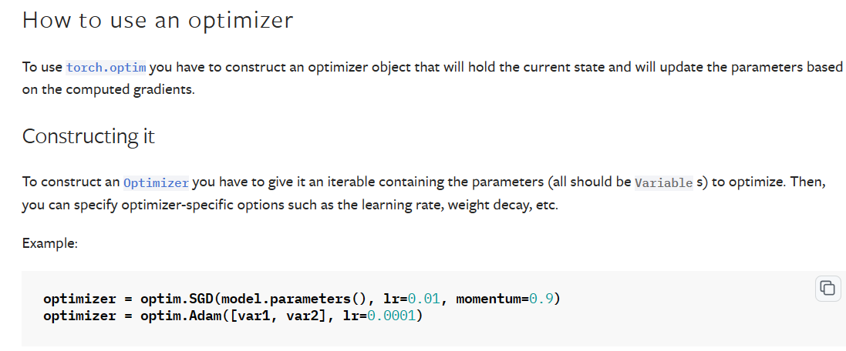Follow the Optimizer class link

coord(156,183)
